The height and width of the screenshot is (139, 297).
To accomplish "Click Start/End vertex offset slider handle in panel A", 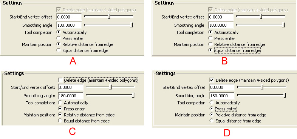I will 109,17.
